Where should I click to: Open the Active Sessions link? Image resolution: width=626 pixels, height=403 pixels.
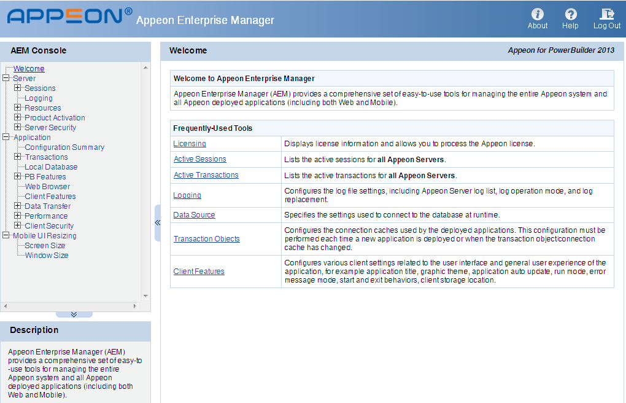[199, 159]
